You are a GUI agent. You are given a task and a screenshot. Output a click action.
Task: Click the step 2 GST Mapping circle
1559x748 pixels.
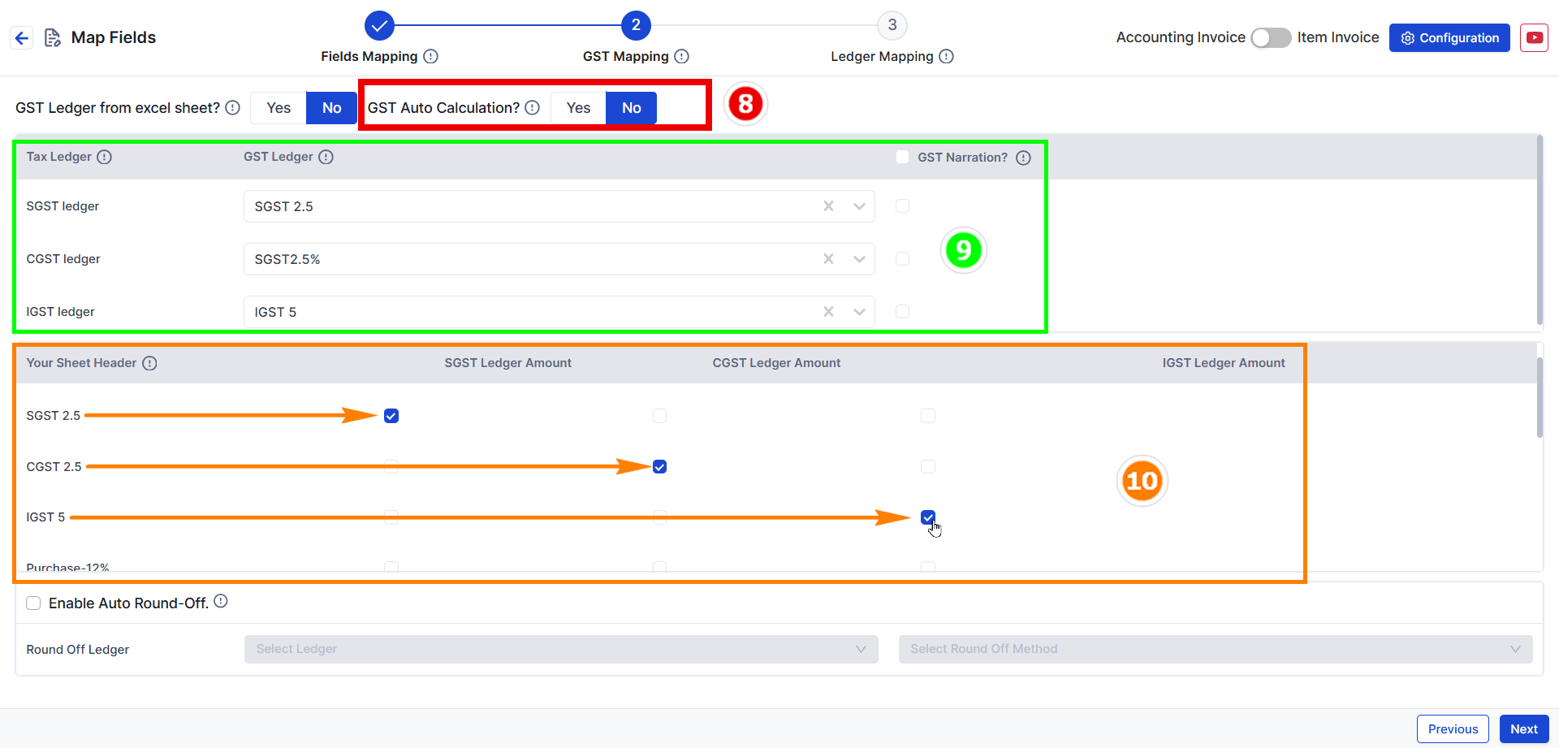point(636,25)
